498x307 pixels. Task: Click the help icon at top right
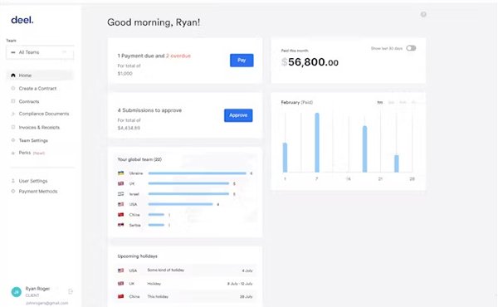click(x=423, y=14)
